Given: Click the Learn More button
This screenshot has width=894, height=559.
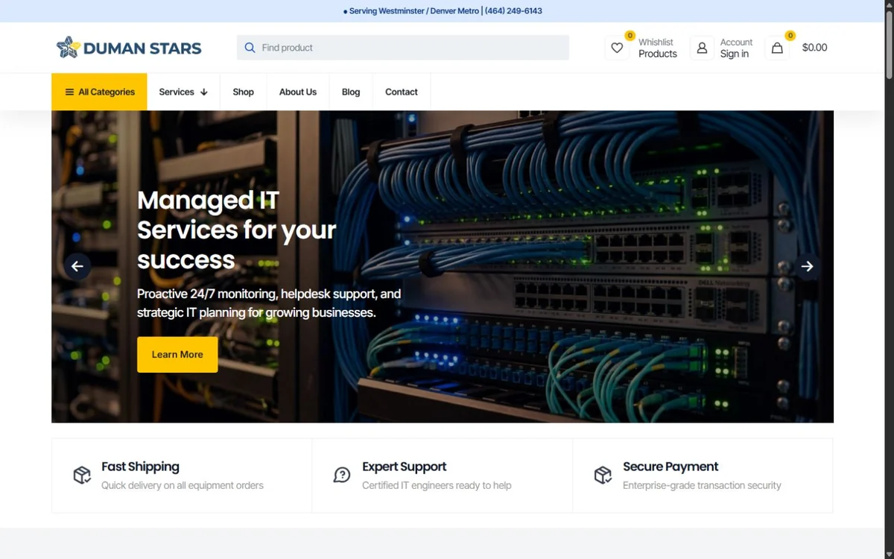Looking at the screenshot, I should (177, 355).
